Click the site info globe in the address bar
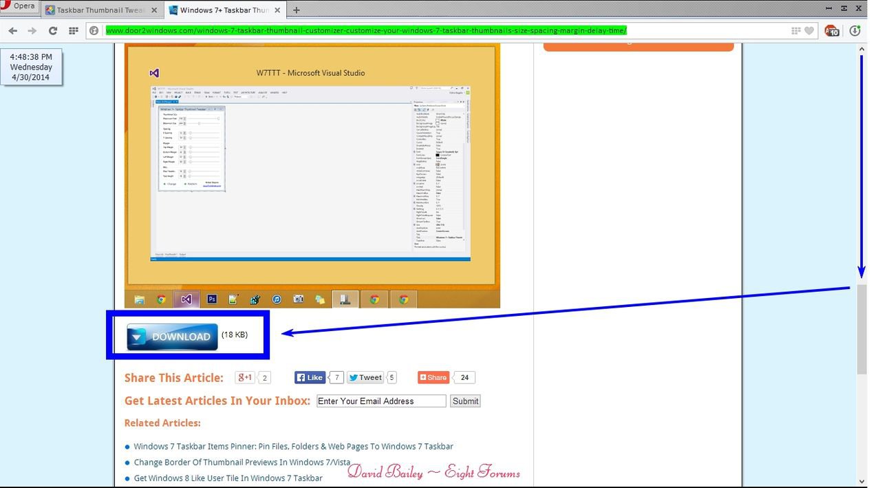The height and width of the screenshot is (488, 880). pos(94,30)
